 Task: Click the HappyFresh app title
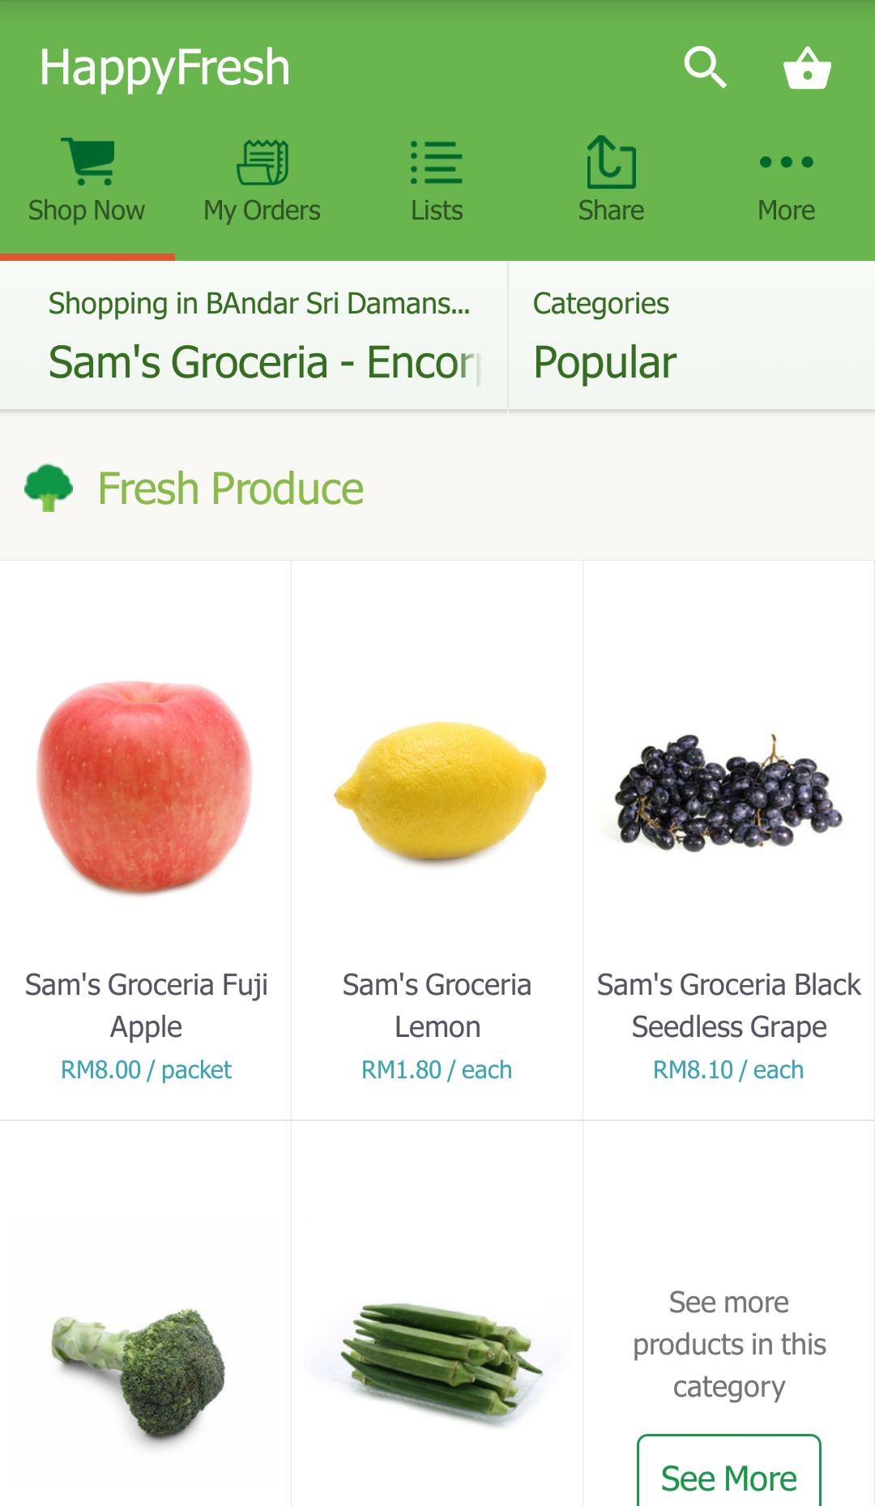[164, 67]
